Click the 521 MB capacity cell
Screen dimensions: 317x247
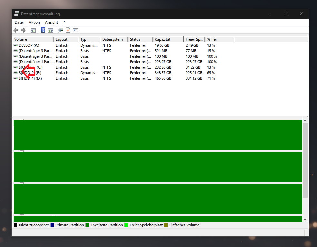pos(161,51)
